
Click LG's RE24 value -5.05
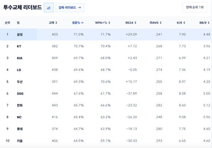[x=132, y=70]
